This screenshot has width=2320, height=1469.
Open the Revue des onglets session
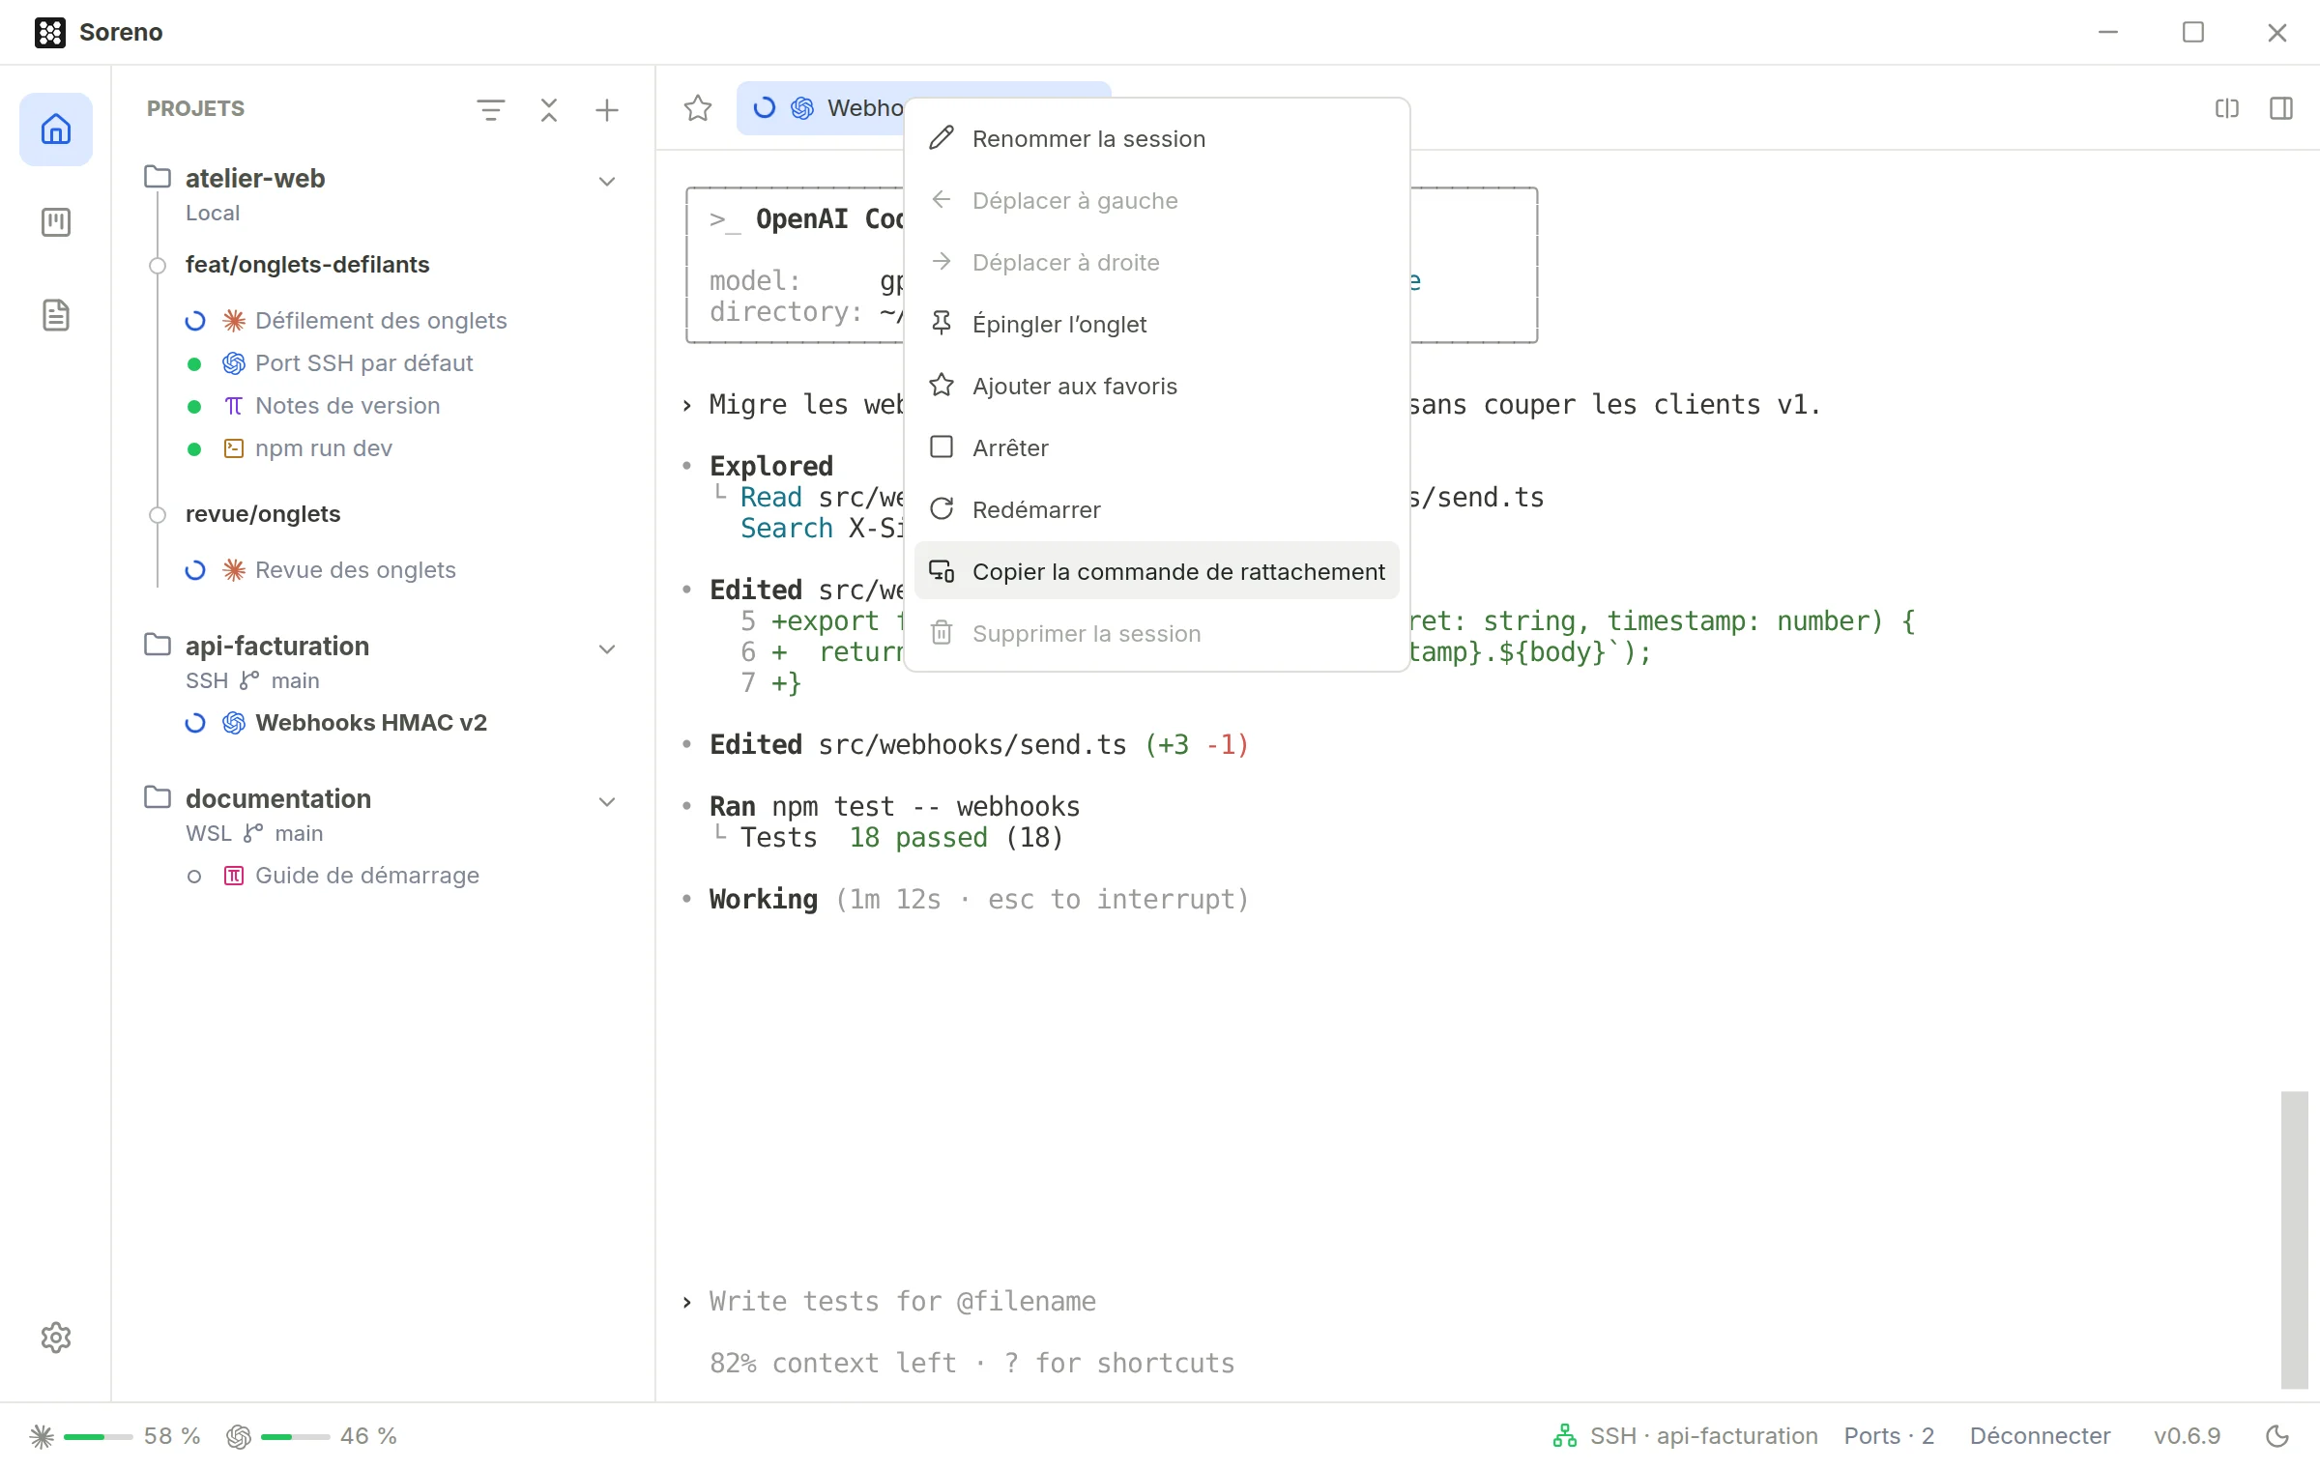click(355, 570)
